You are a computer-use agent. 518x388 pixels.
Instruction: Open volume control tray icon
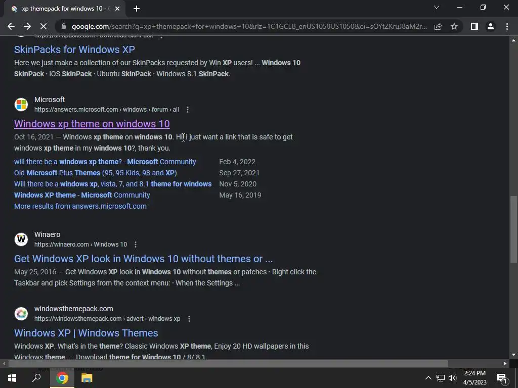[x=452, y=378]
